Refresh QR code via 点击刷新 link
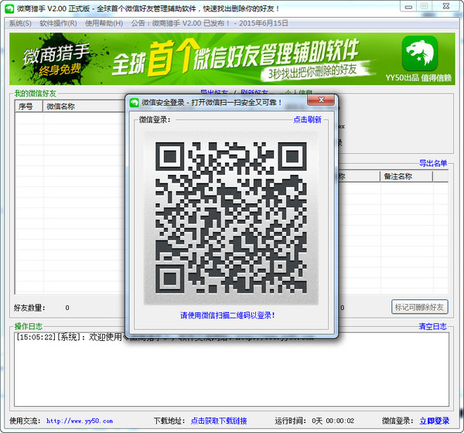Image resolution: width=464 pixels, height=433 pixels. pos(306,120)
